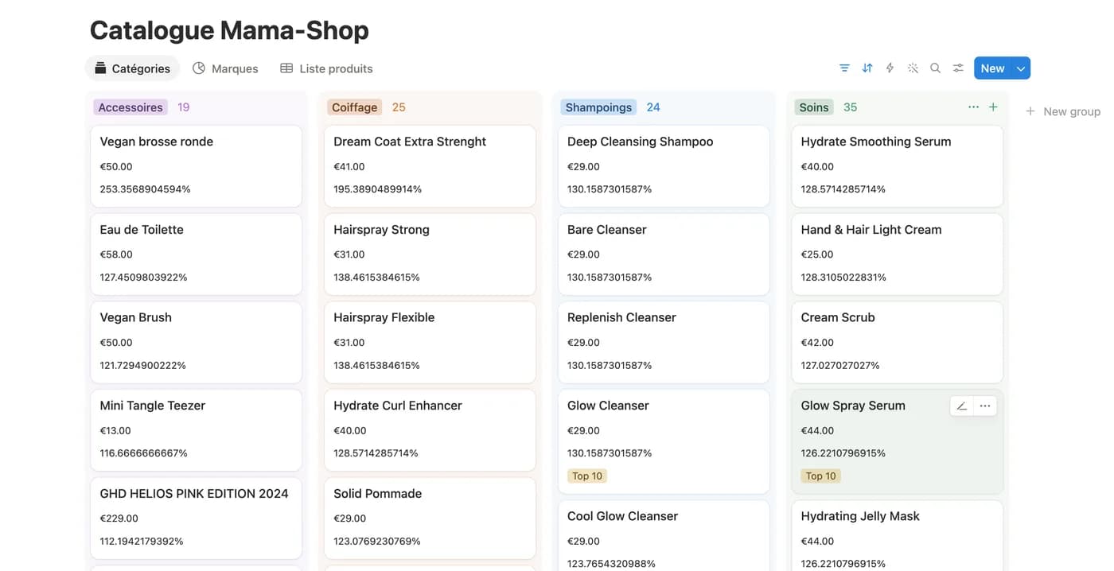Open the Mini Tangle Teezer card
Viewport: 1114px width, 571px height.
coord(196,430)
